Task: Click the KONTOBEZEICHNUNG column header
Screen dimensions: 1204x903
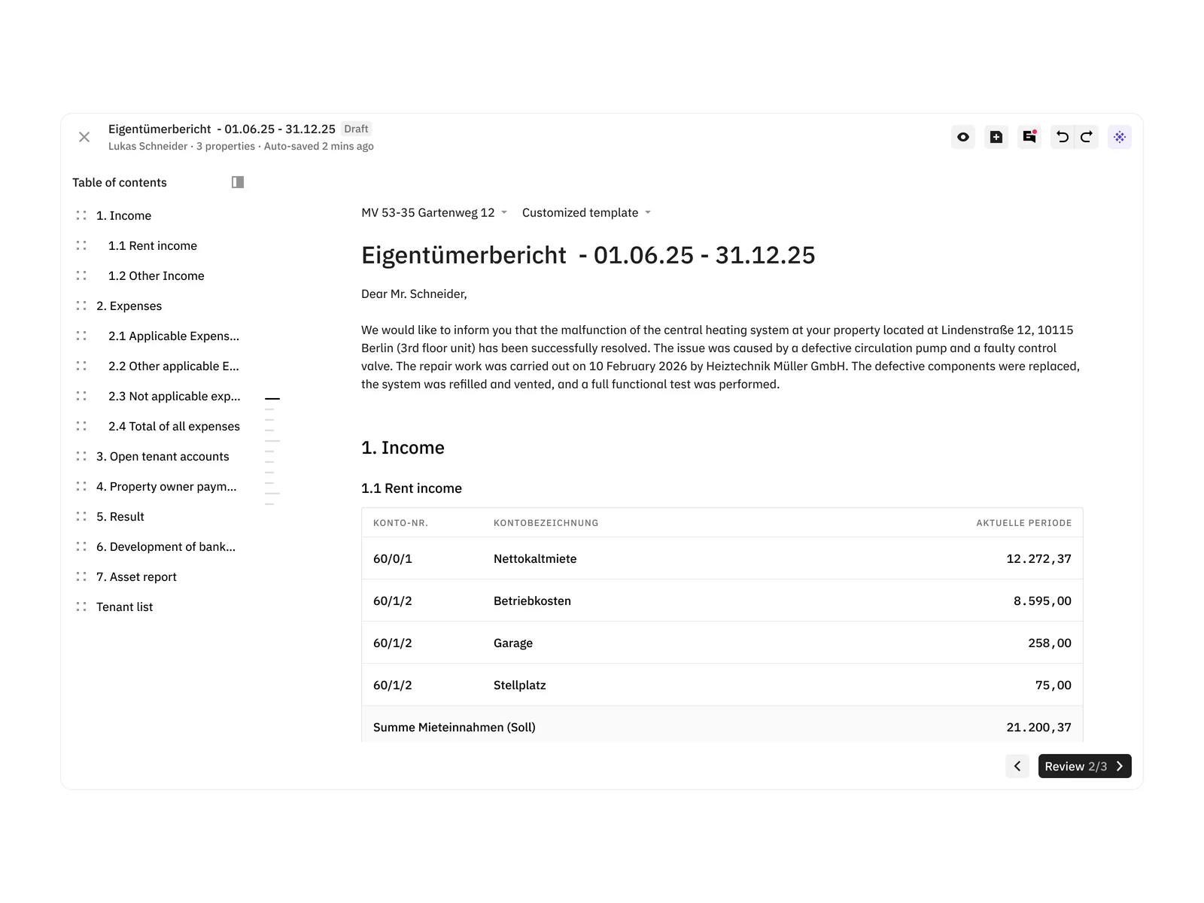Action: pos(546,523)
